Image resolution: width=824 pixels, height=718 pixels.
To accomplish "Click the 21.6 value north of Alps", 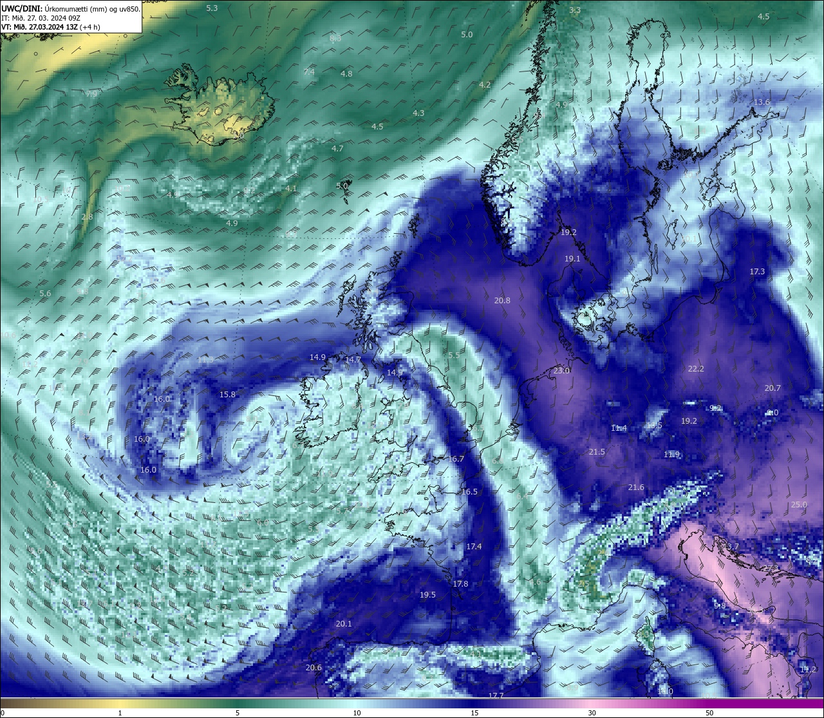I will (636, 487).
